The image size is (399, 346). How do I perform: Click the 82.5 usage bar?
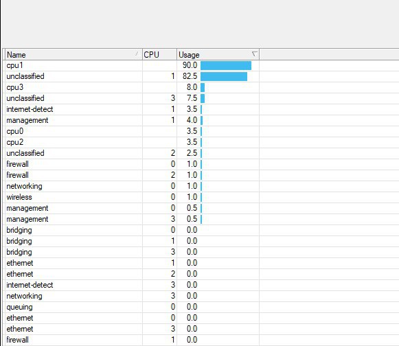click(x=224, y=76)
